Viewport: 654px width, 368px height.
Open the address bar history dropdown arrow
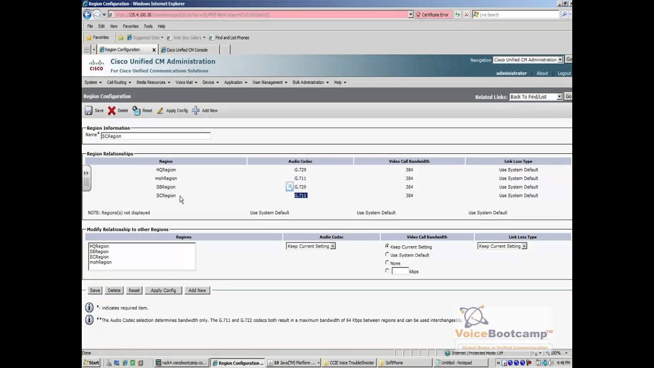coord(411,15)
